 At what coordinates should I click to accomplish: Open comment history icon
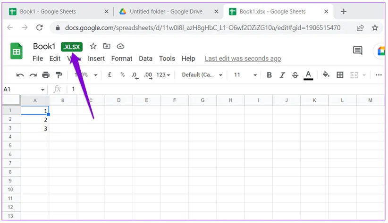(x=357, y=51)
